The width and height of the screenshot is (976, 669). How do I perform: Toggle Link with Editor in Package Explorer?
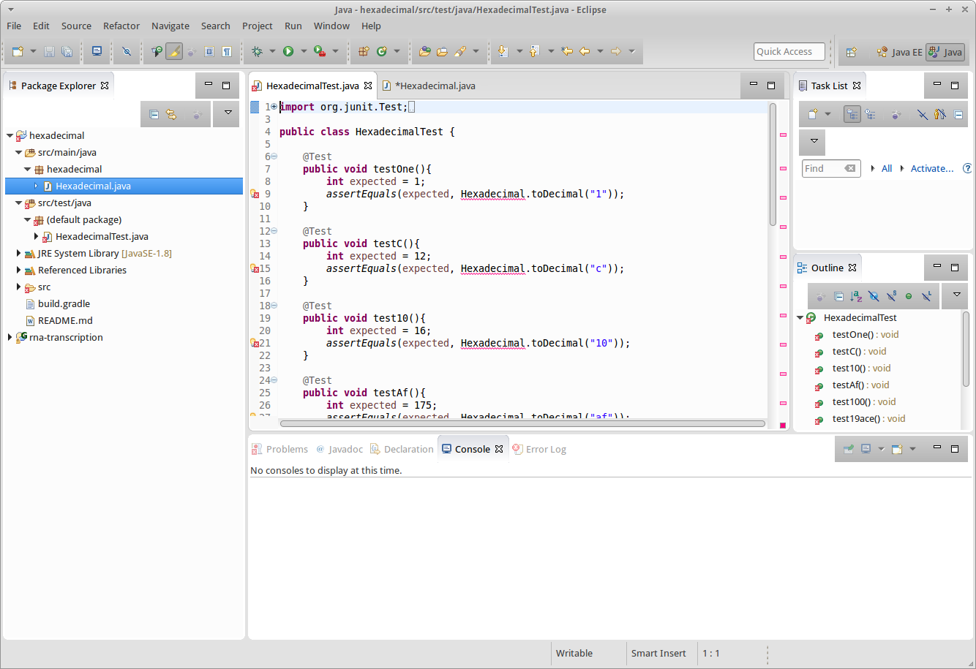coord(171,114)
